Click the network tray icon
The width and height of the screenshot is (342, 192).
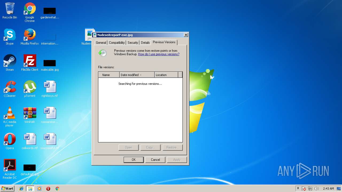pos(310,189)
